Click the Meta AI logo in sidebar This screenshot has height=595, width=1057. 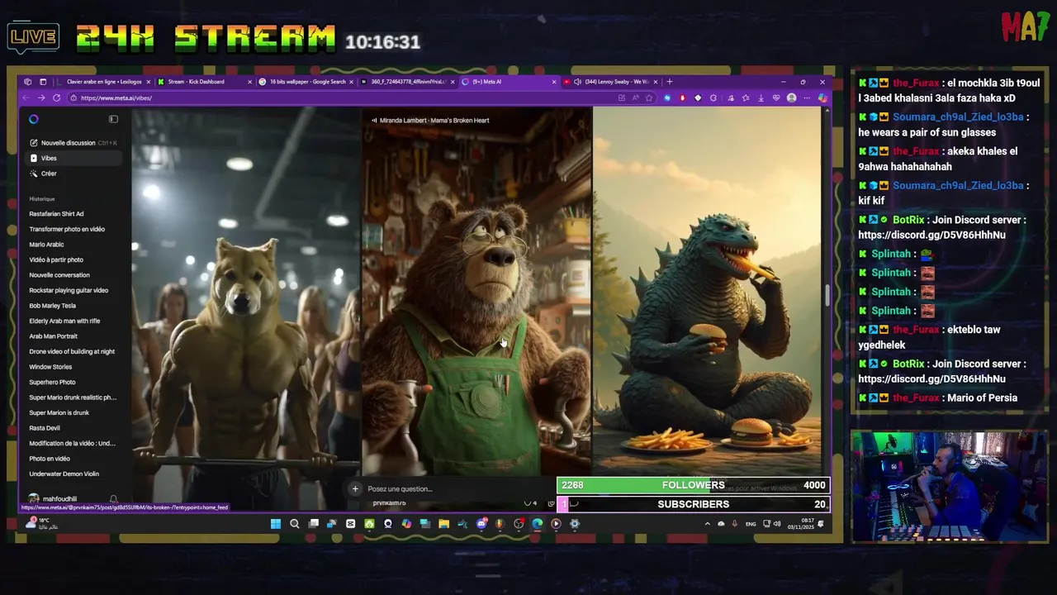click(x=34, y=119)
